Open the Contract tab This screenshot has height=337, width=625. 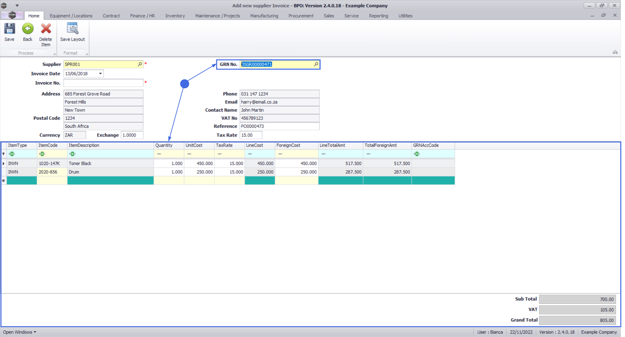(111, 16)
